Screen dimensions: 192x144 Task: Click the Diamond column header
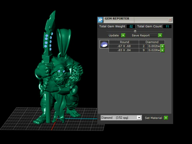click(152, 42)
